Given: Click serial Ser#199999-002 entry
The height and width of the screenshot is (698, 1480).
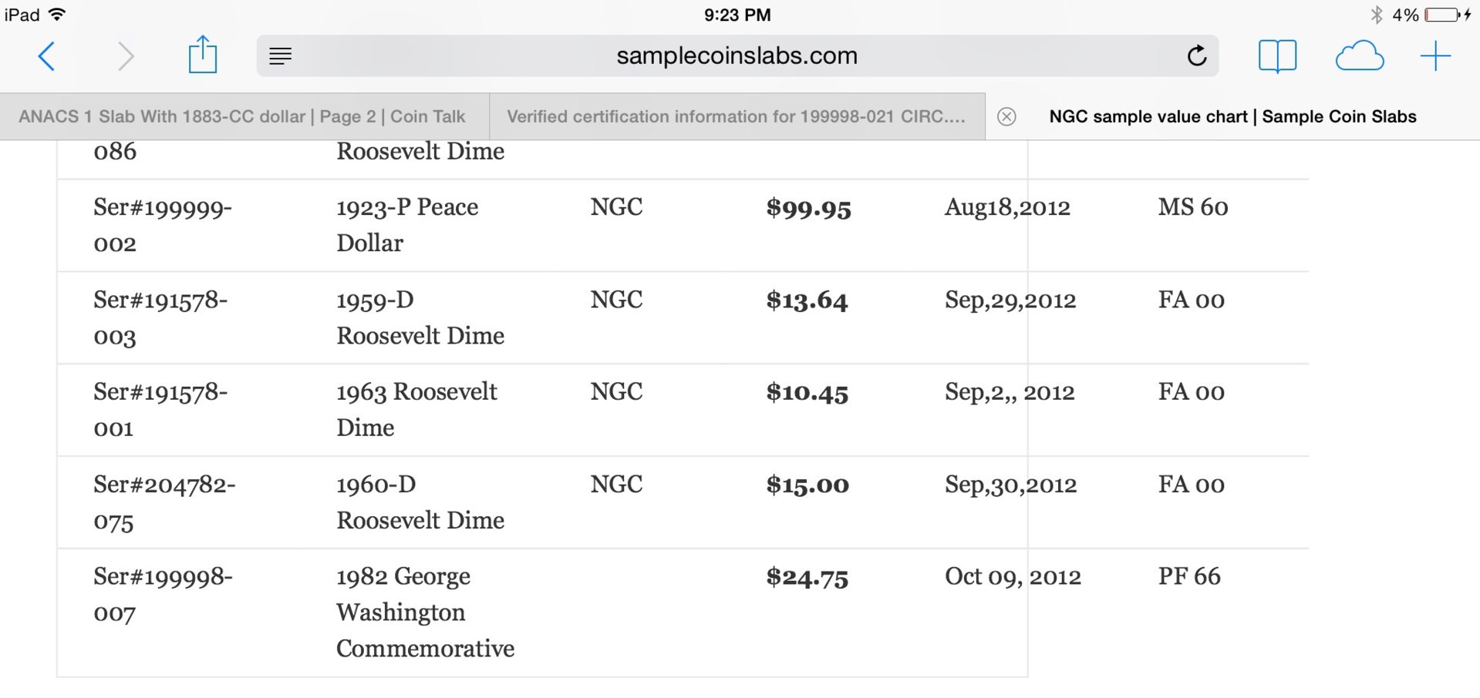Looking at the screenshot, I should [163, 226].
